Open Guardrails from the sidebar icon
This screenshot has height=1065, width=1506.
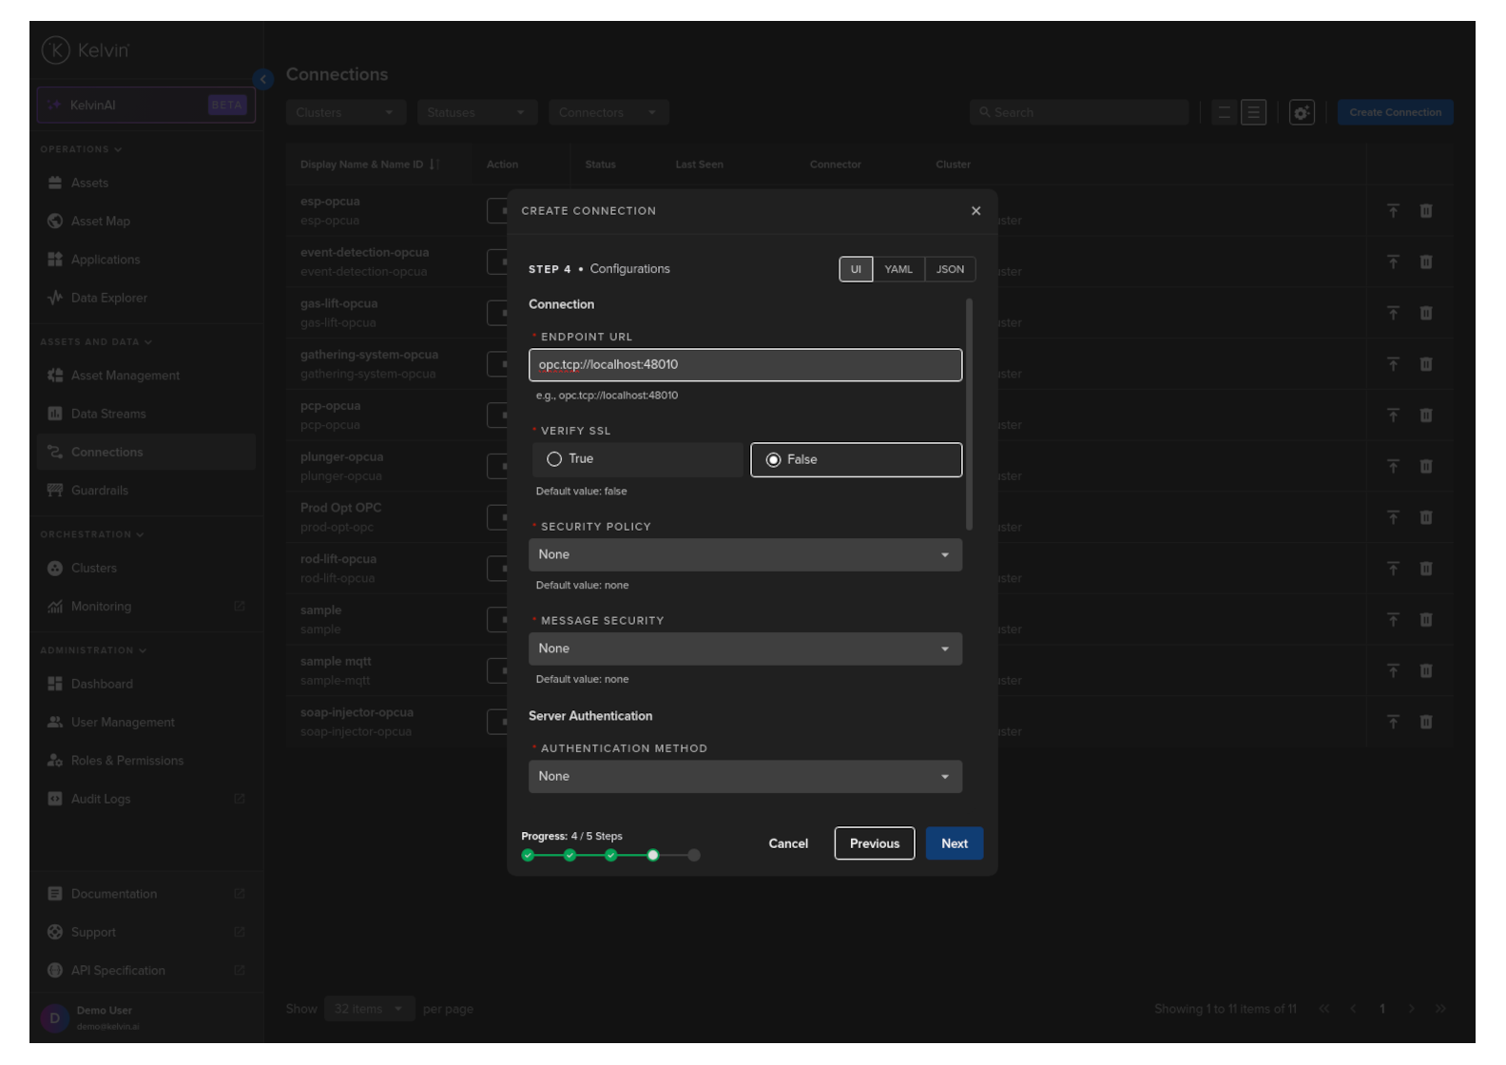tap(55, 491)
